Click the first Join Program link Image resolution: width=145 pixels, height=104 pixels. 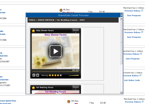(134, 16)
